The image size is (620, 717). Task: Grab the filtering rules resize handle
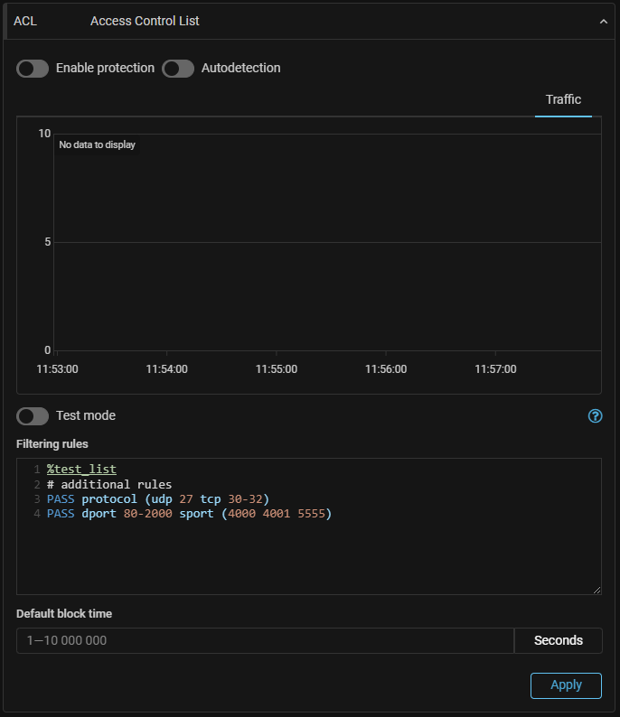597,590
